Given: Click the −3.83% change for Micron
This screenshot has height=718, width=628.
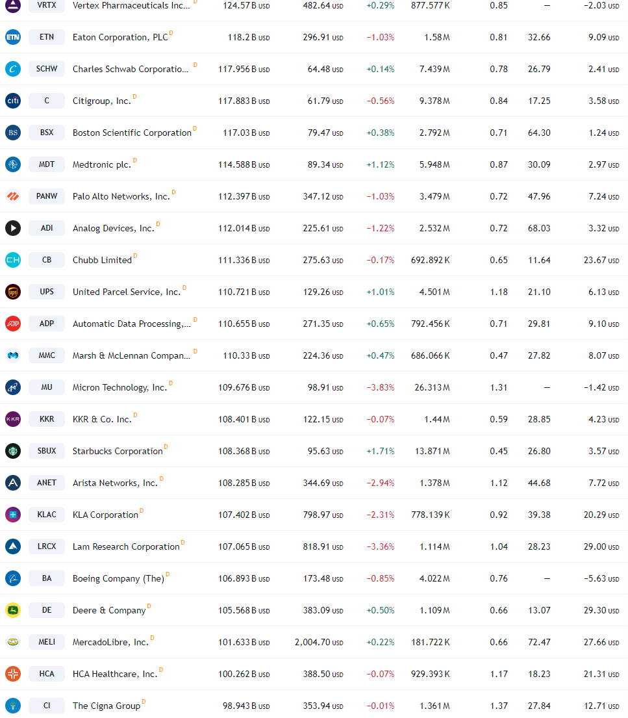Looking at the screenshot, I should coord(381,387).
